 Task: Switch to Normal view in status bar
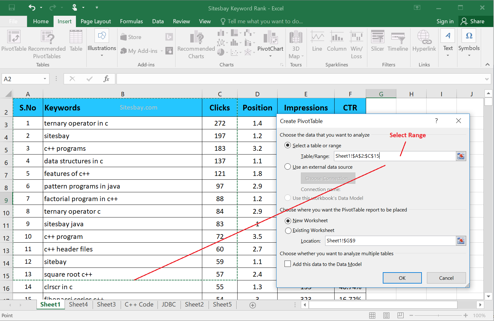[x=372, y=315]
